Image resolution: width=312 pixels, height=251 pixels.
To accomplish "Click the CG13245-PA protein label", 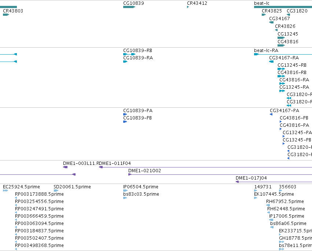I will 297,132.
